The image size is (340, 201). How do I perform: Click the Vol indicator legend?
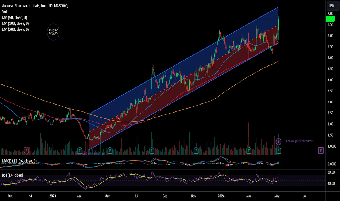[4, 12]
